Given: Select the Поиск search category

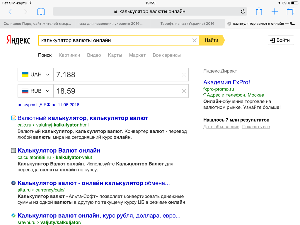Looking at the screenshot, I should click(45, 55).
